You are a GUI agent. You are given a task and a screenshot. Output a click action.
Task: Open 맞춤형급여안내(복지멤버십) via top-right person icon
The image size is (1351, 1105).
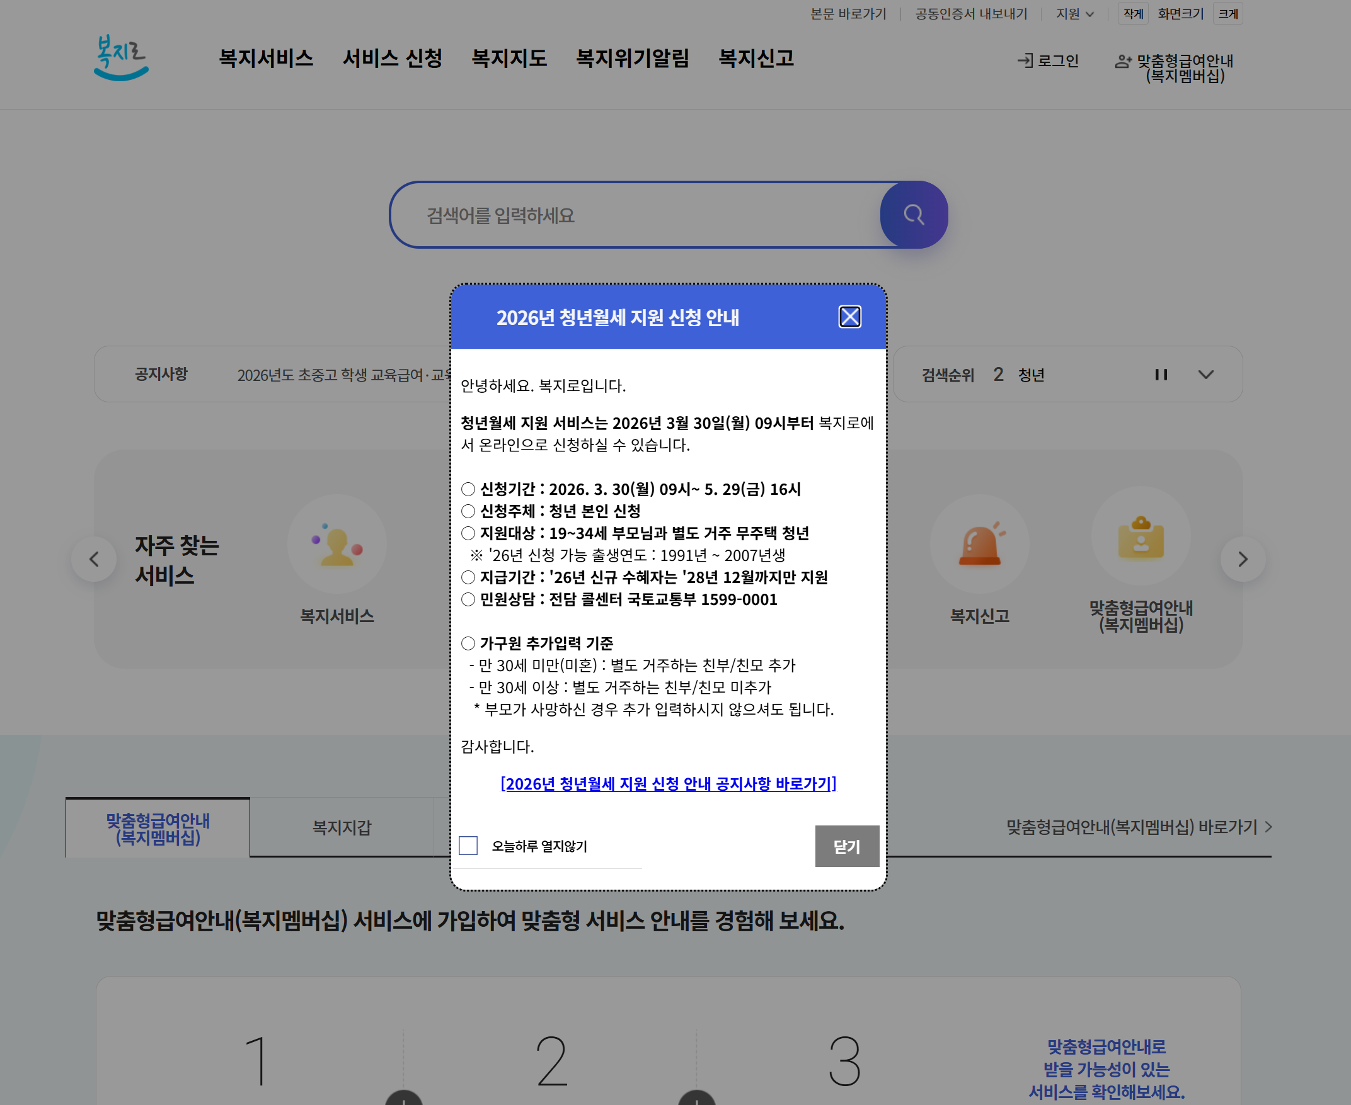(1122, 61)
